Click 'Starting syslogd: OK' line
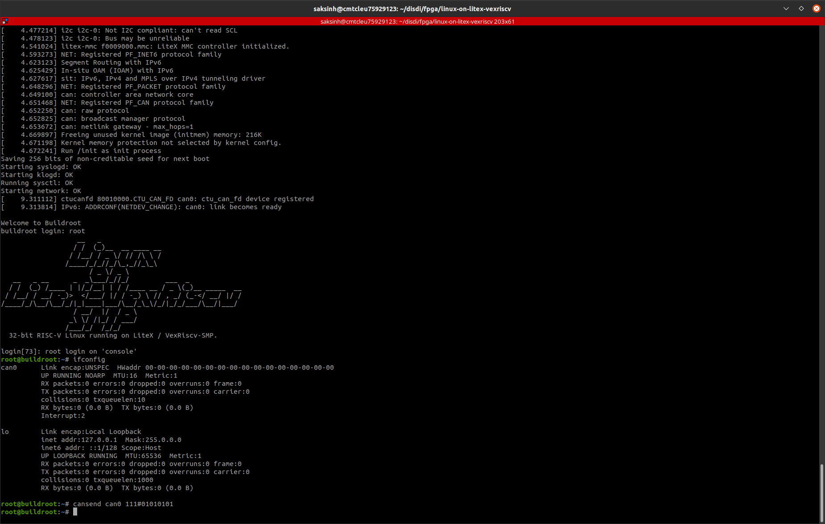This screenshot has height=524, width=825. click(41, 167)
